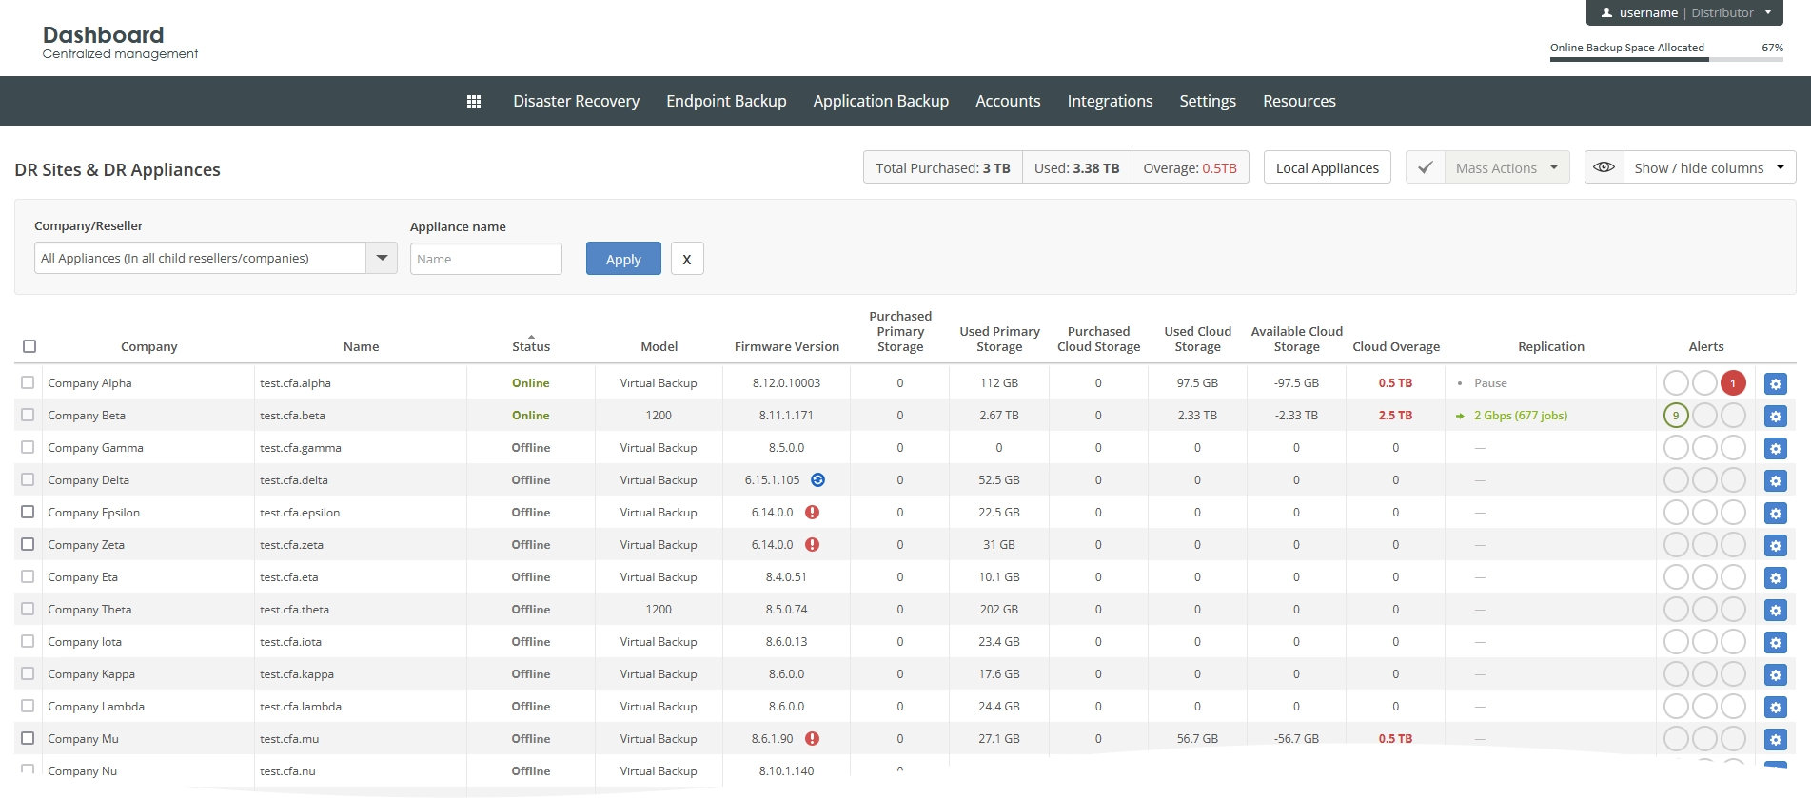
Task: Go to the Accounts menu
Action: [1008, 101]
